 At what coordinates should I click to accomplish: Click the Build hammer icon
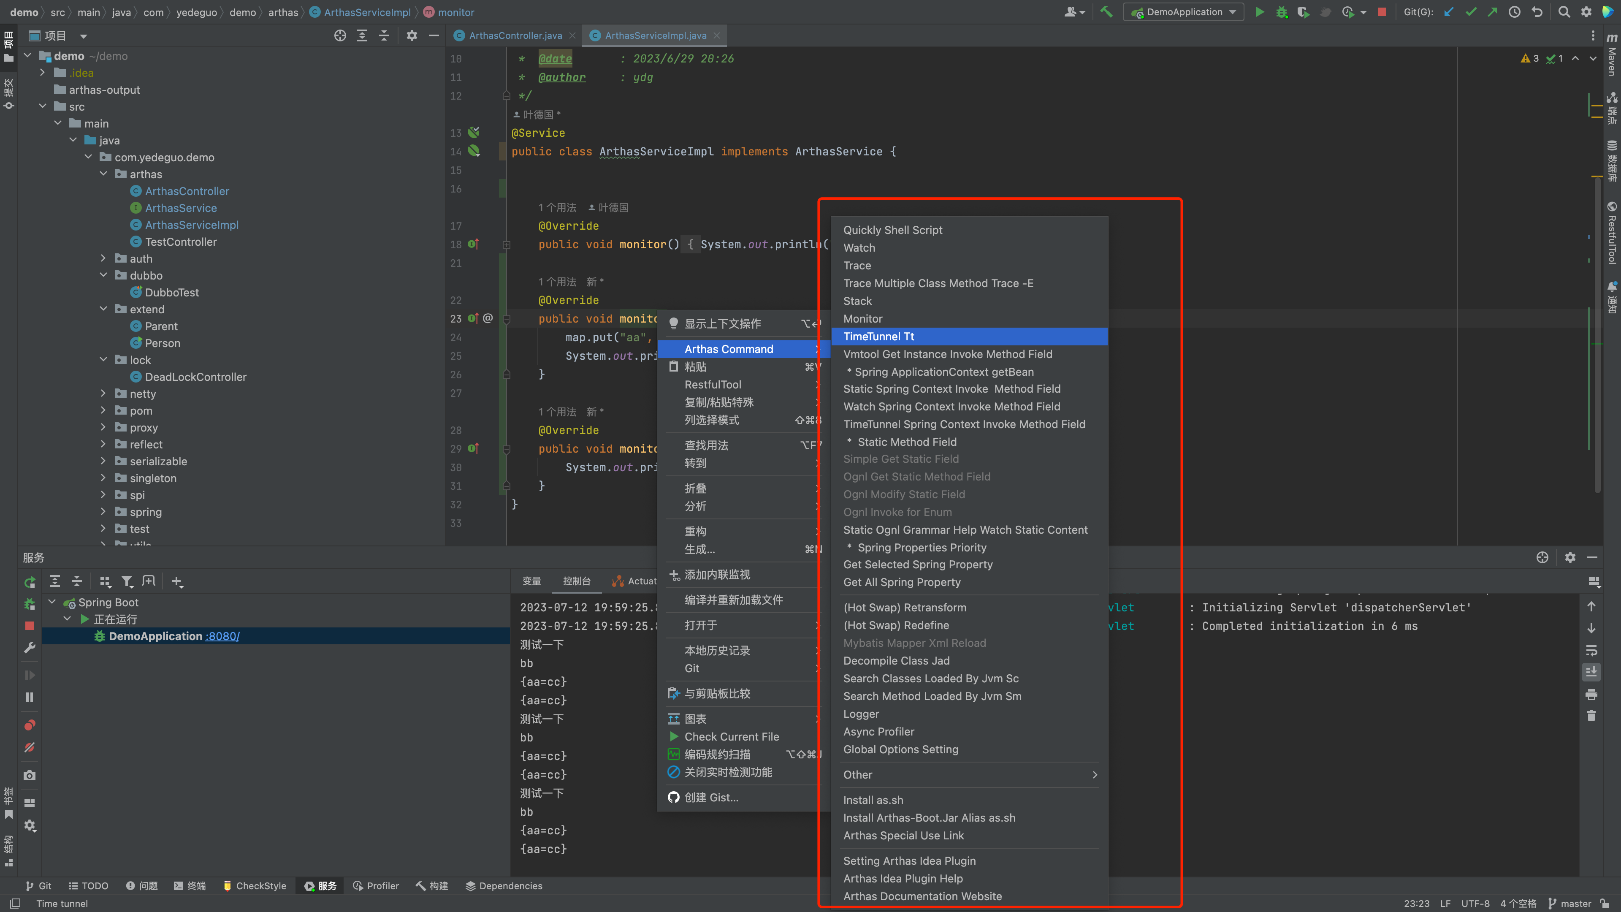1106,12
